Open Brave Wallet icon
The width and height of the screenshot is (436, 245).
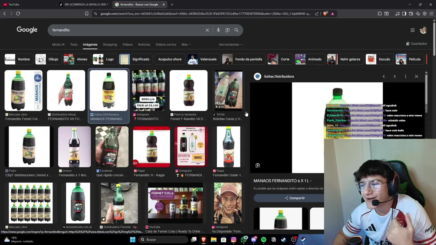[411, 14]
